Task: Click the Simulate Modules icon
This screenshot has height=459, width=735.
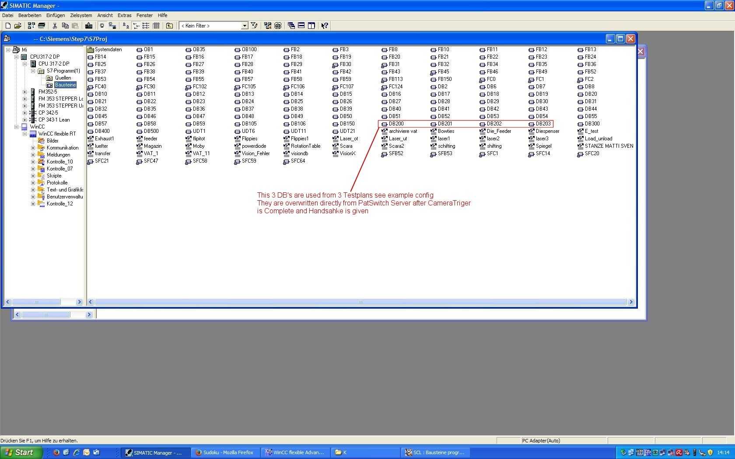Action: [x=268, y=26]
